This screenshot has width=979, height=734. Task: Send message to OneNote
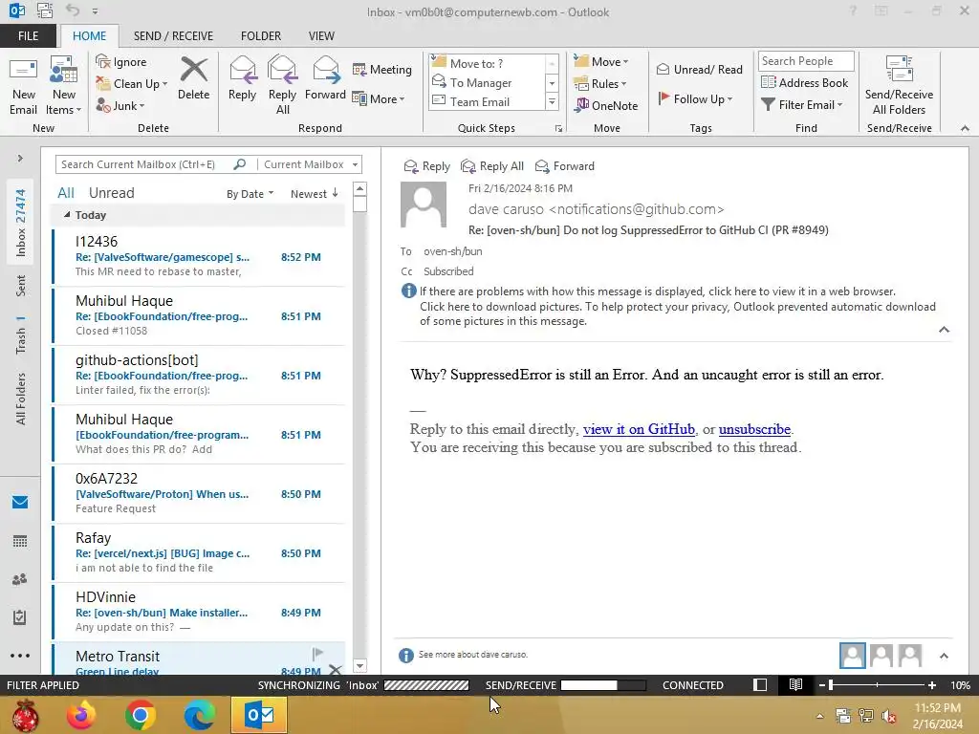click(x=605, y=105)
